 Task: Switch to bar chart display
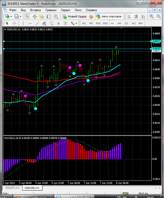point(129,17)
